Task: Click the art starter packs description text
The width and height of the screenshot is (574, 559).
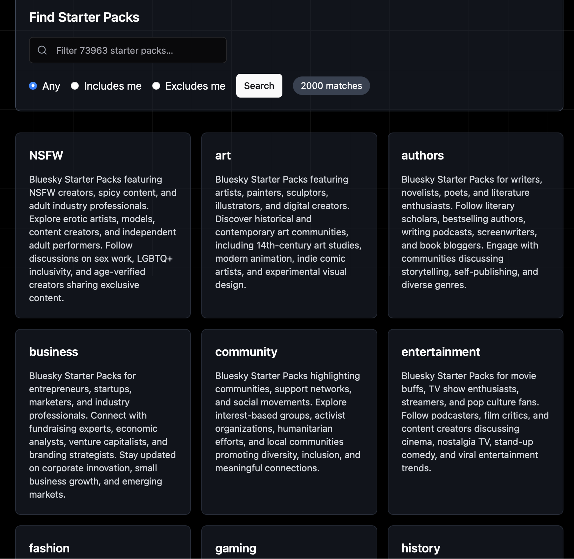Action: click(x=288, y=232)
